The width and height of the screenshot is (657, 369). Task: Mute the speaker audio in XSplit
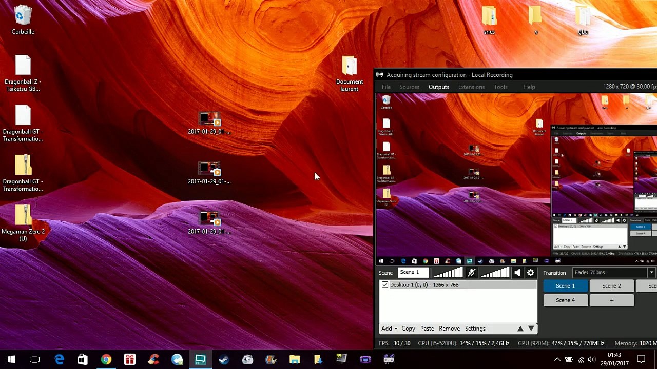(517, 273)
